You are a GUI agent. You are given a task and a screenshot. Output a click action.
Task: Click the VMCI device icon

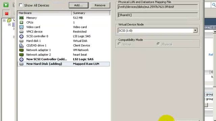[21, 32]
